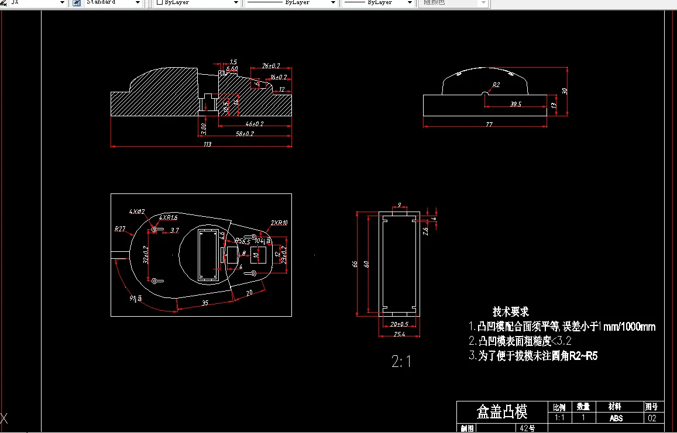Select the 66 height dimension
This screenshot has width=677, height=433.
[x=355, y=264]
